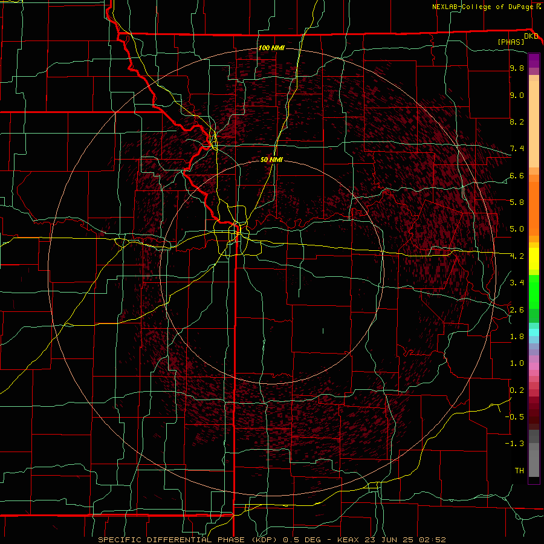544x544 pixels.
Task: Pick the cyan swatch on the legend
Action: [x=534, y=332]
